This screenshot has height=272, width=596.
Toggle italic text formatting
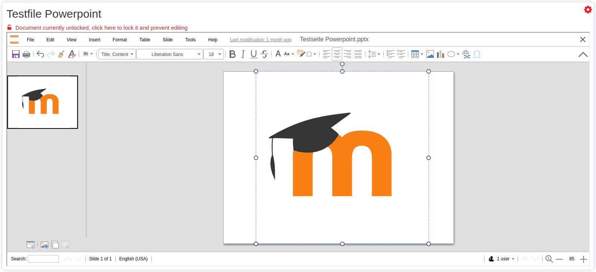click(243, 54)
